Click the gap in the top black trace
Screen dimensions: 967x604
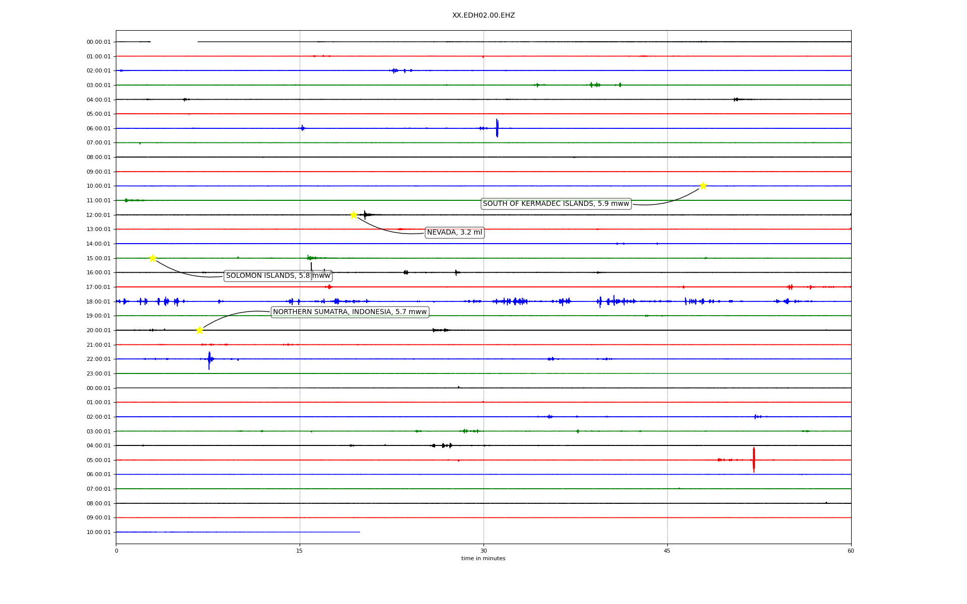[x=174, y=42]
